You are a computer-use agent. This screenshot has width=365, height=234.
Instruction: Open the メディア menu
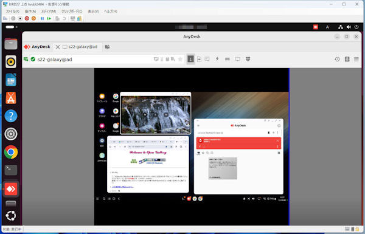(x=49, y=12)
